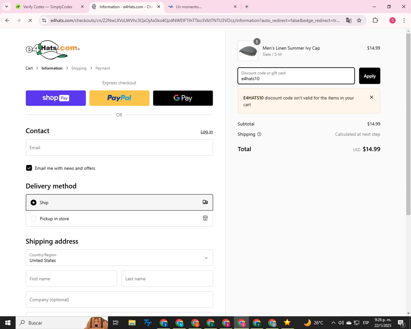411x329 pixels.
Task: Click the browser address bar URL
Action: pyautogui.click(x=195, y=21)
